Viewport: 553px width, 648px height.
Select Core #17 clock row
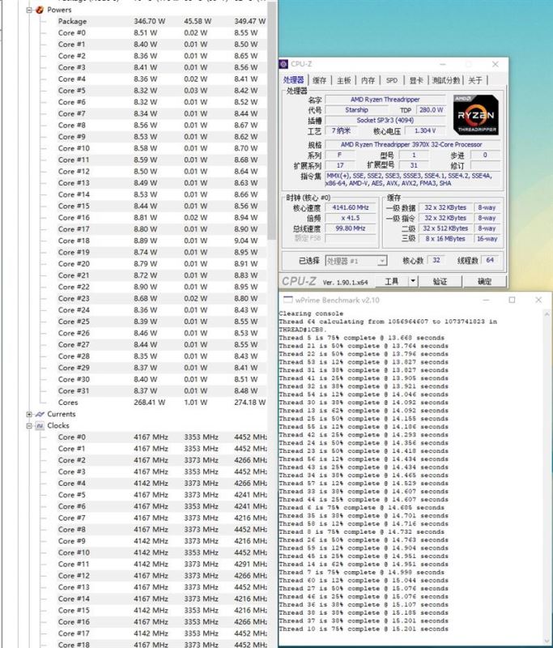(161, 633)
